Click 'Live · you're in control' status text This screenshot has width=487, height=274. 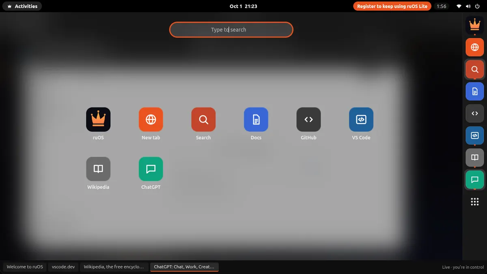pyautogui.click(x=463, y=267)
